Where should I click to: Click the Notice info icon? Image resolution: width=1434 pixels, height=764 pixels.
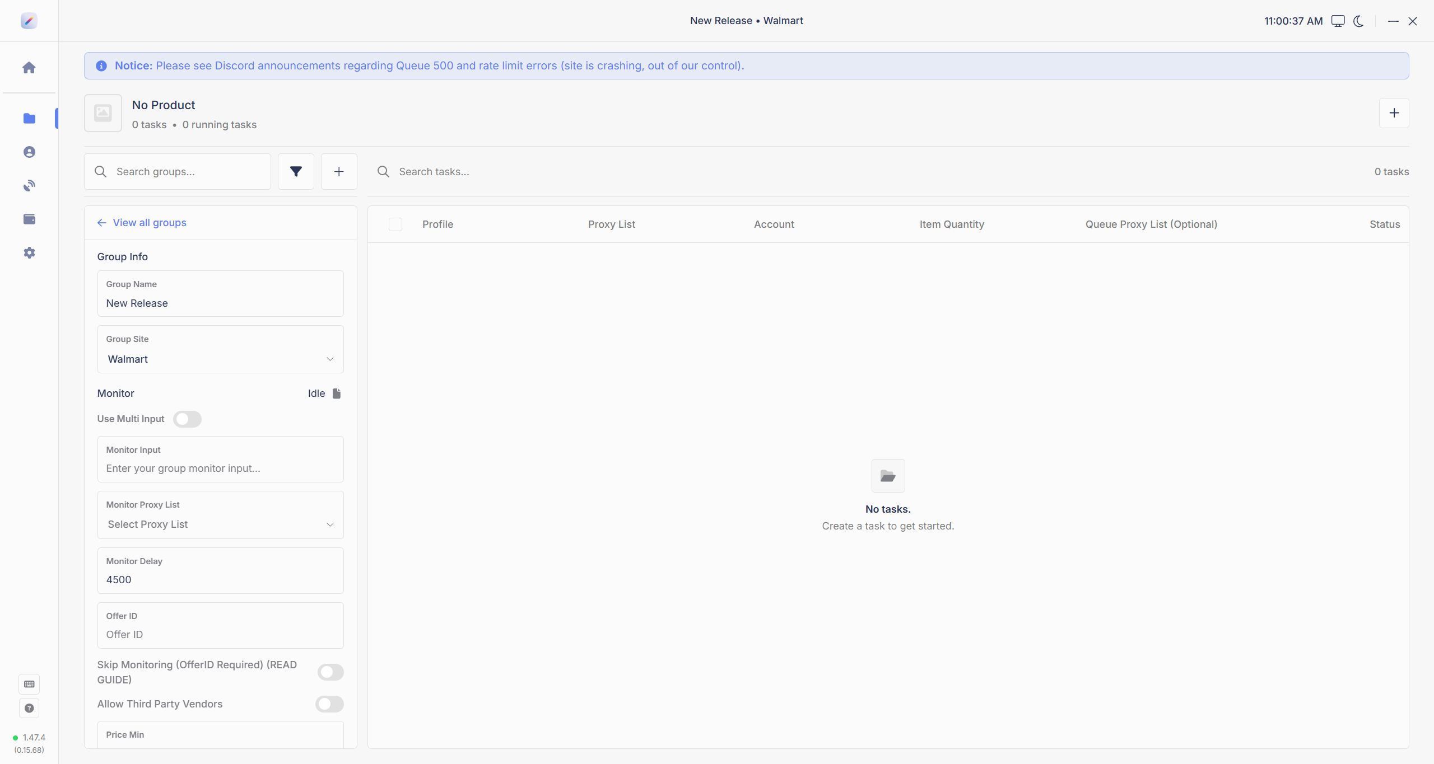101,66
